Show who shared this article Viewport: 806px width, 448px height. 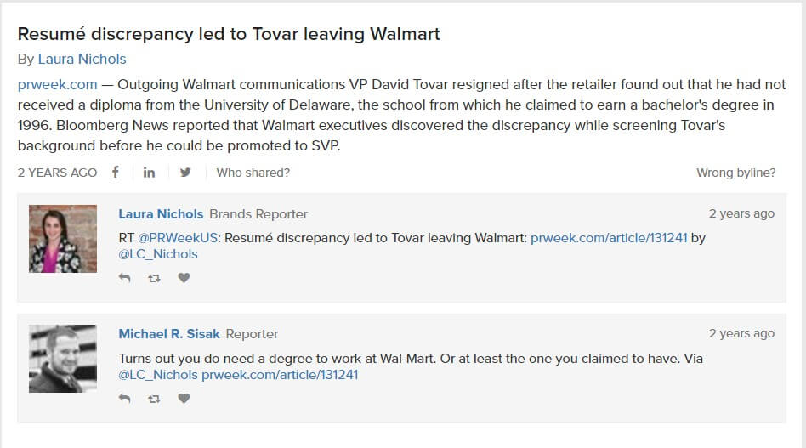pos(253,173)
